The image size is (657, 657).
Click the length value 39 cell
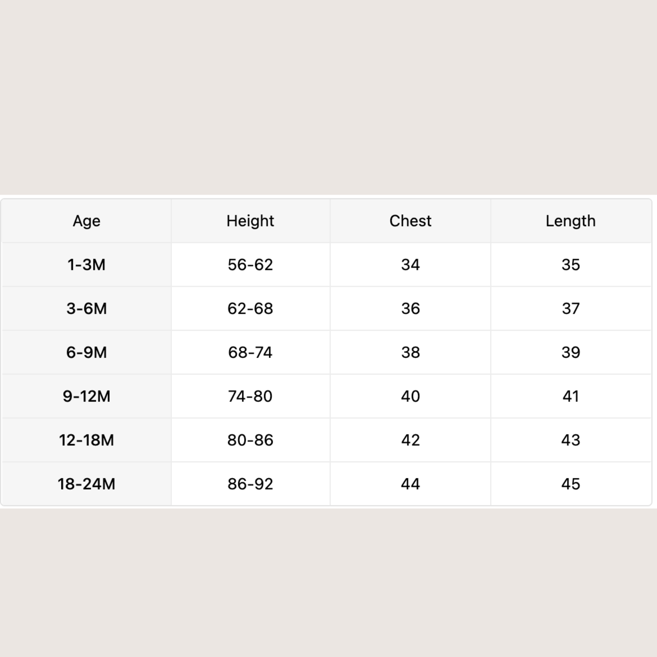571,352
